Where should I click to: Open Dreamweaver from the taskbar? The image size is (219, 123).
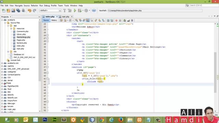click(x=54, y=120)
